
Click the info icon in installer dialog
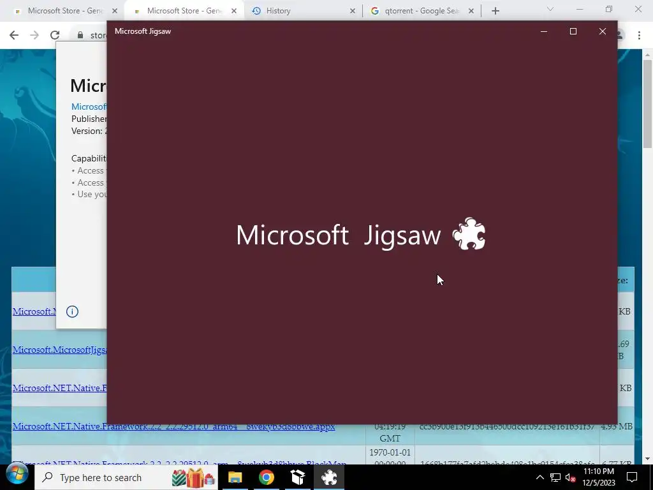click(x=72, y=311)
